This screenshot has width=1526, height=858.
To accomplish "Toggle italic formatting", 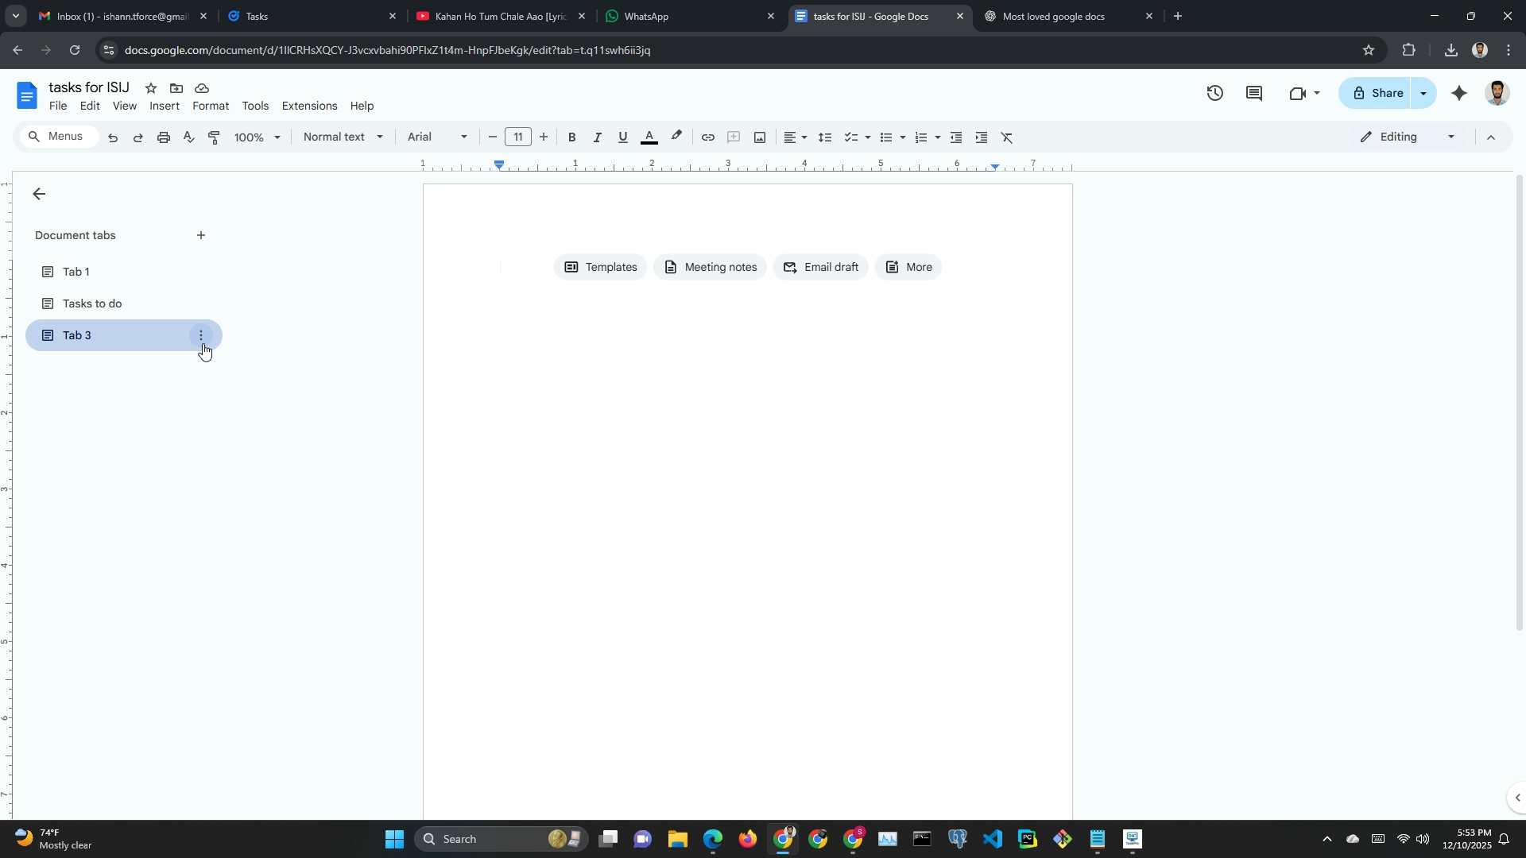I will click(597, 137).
